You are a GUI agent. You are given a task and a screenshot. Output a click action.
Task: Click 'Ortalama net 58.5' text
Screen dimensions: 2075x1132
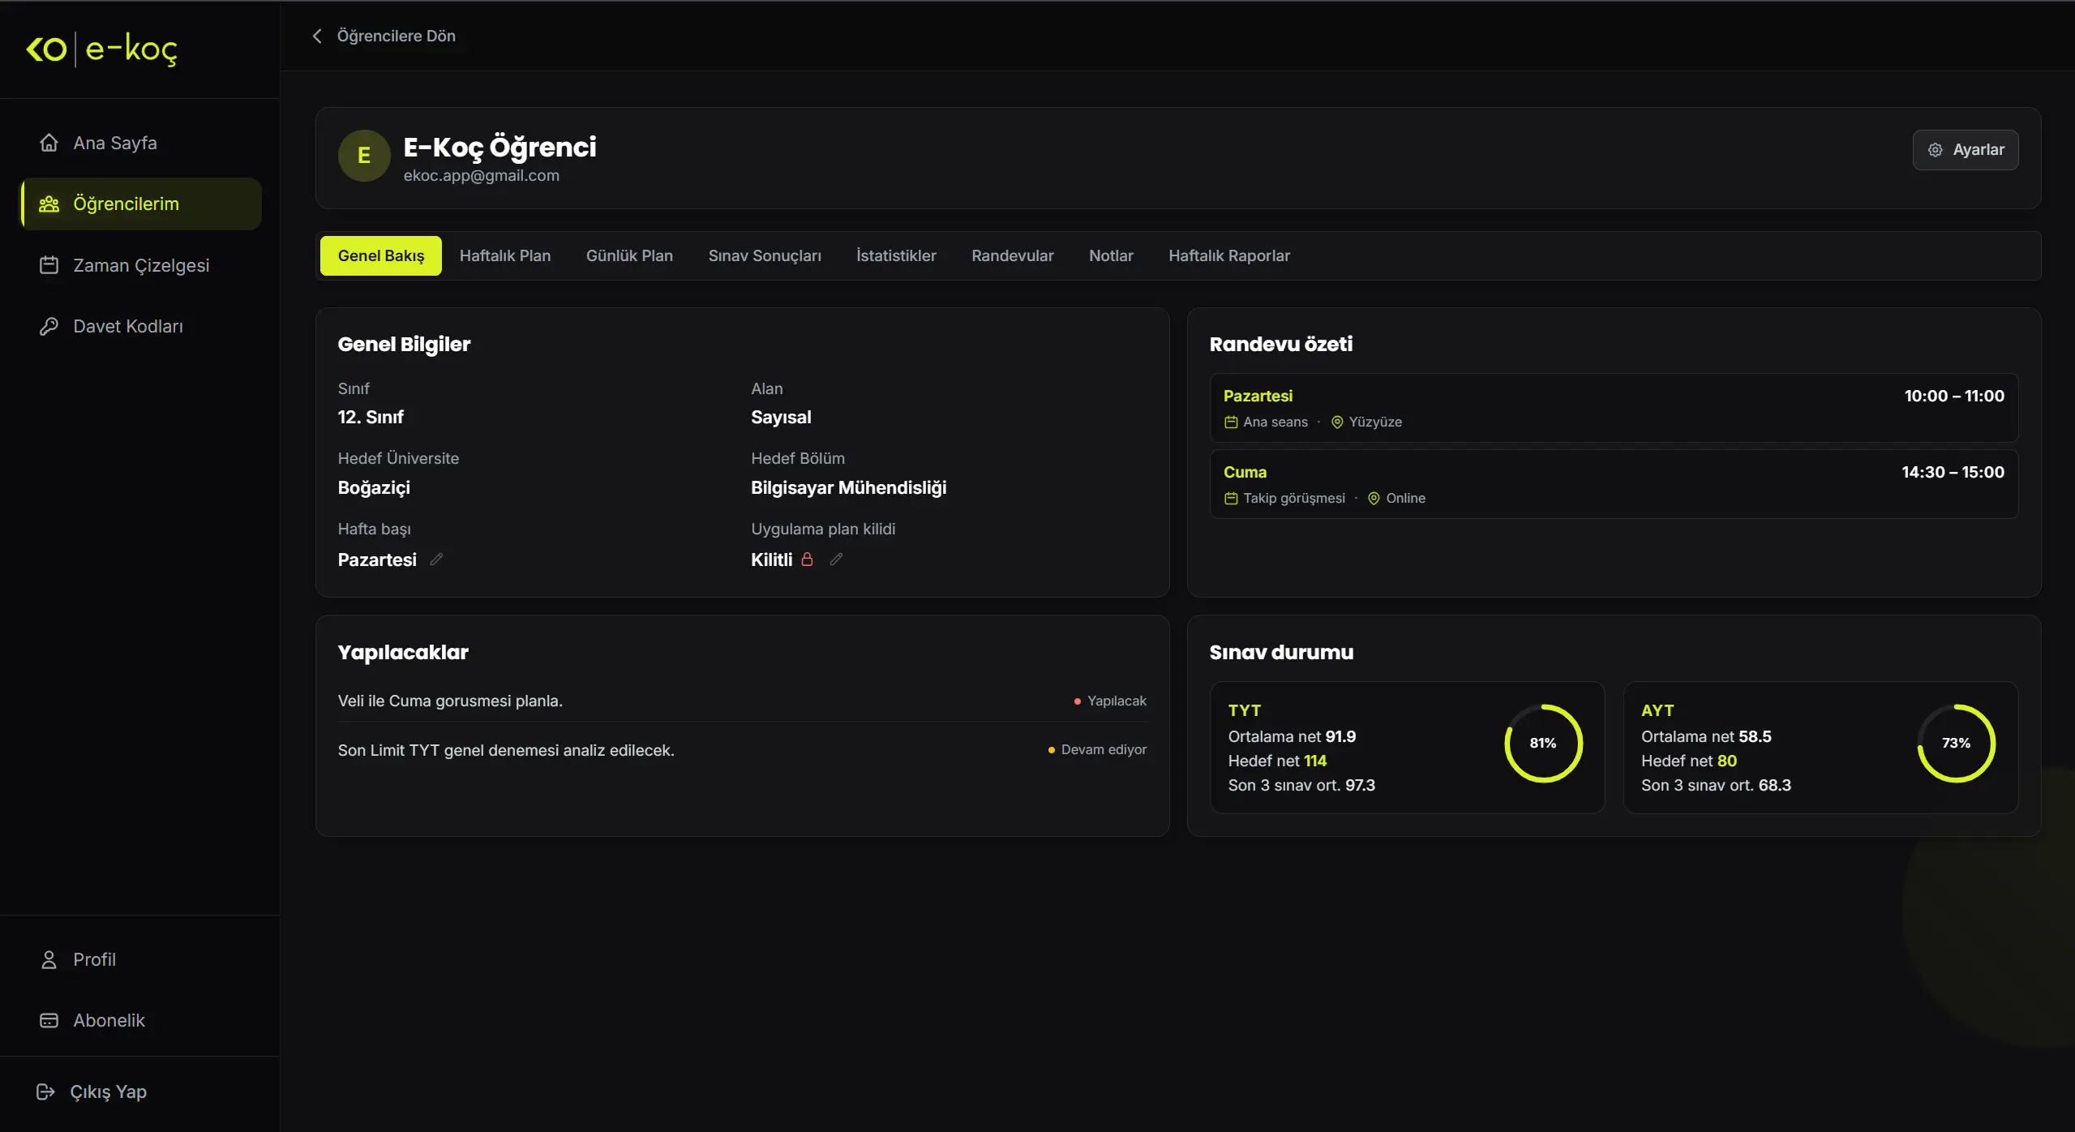click(1706, 736)
